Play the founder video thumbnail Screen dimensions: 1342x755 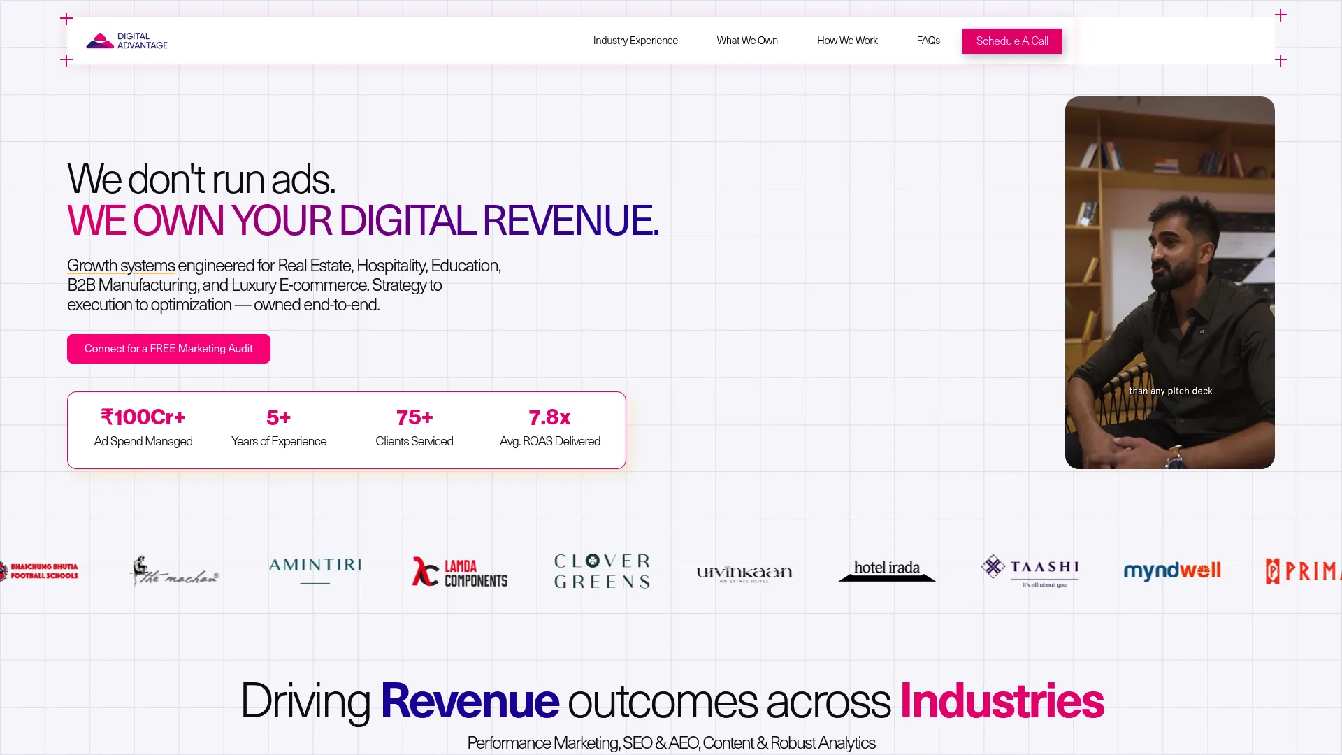pos(1170,282)
